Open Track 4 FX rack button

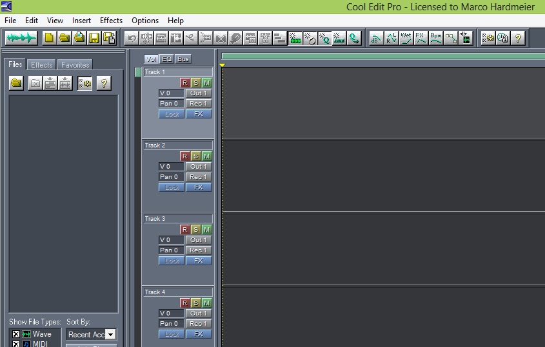[199, 334]
